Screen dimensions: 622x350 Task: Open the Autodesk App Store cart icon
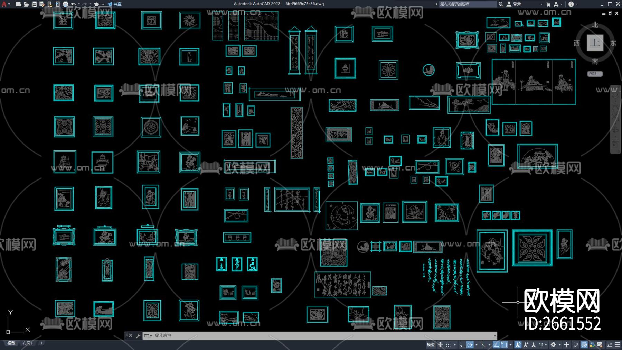548,4
